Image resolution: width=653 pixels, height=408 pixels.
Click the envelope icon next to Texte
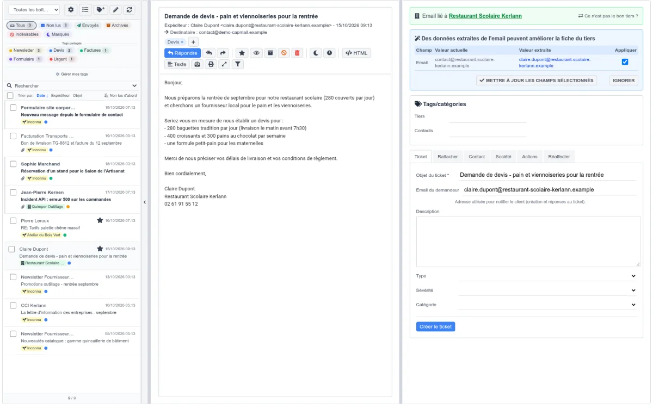[x=197, y=64]
